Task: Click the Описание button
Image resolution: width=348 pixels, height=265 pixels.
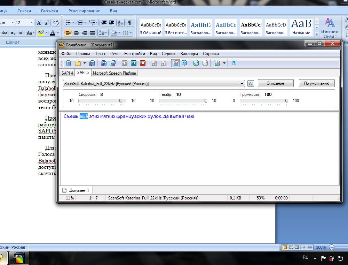Action: (x=275, y=83)
